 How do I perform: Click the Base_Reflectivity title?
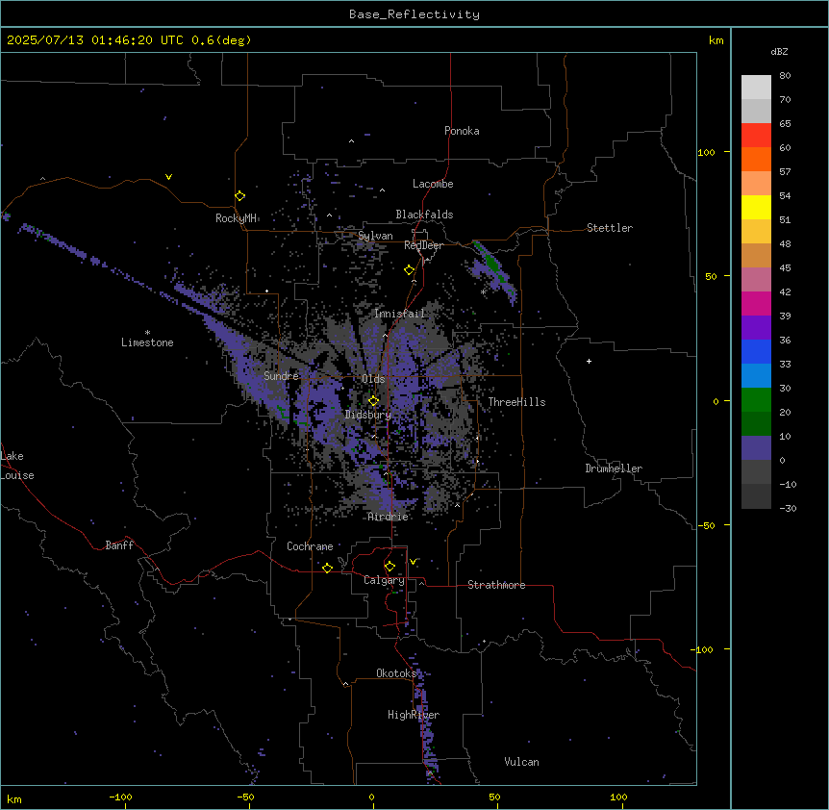coord(414,14)
